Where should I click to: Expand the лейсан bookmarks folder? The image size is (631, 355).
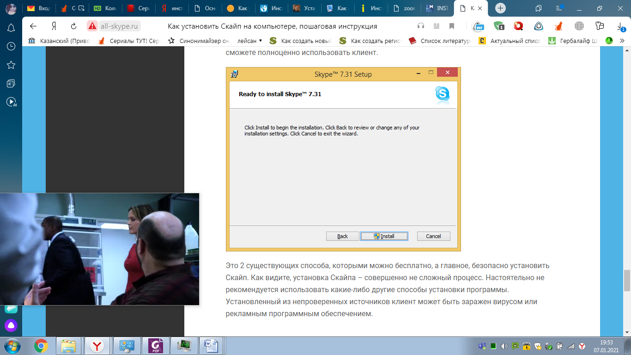pos(250,41)
